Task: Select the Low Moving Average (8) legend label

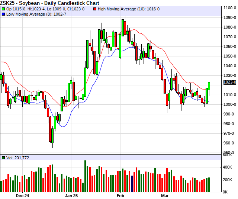Action: [x=29, y=14]
